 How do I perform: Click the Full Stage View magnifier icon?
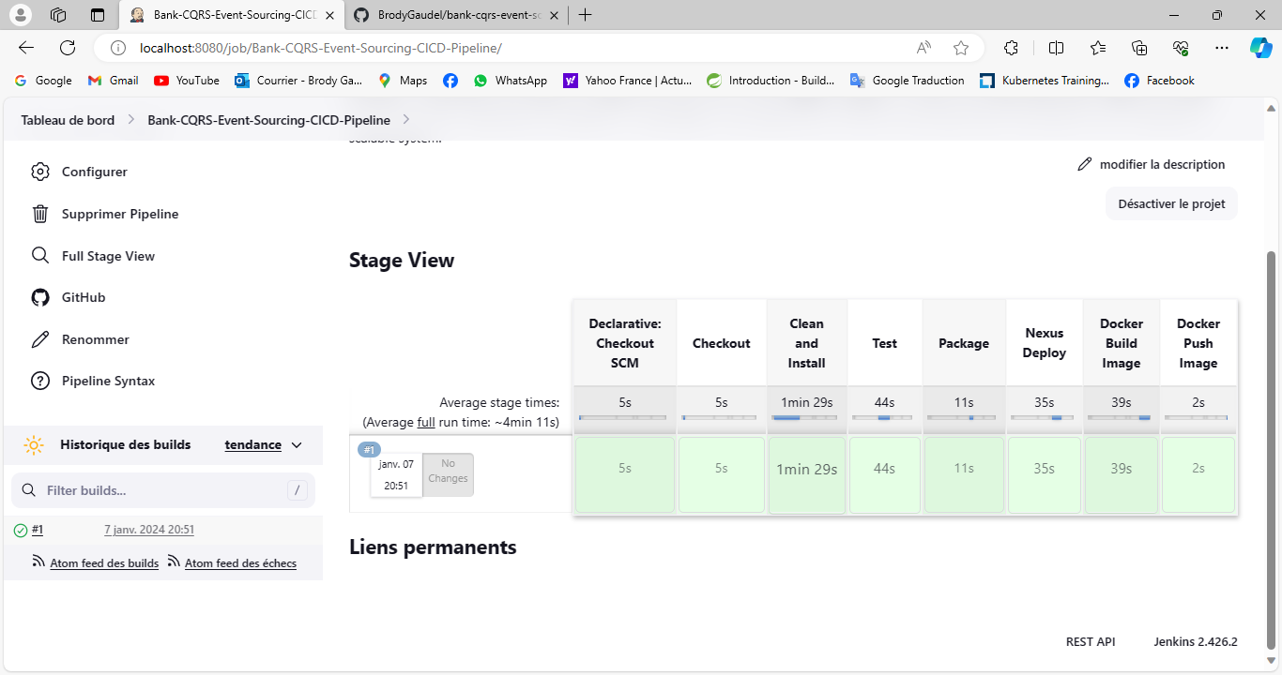tap(40, 256)
